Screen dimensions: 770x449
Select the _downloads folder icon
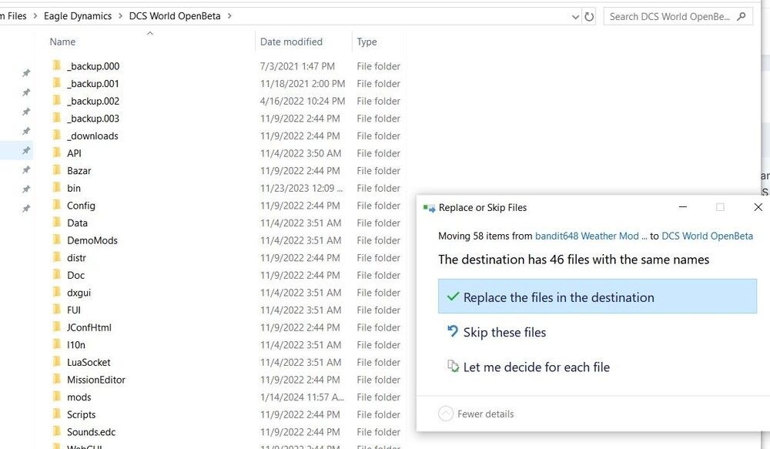(56, 136)
